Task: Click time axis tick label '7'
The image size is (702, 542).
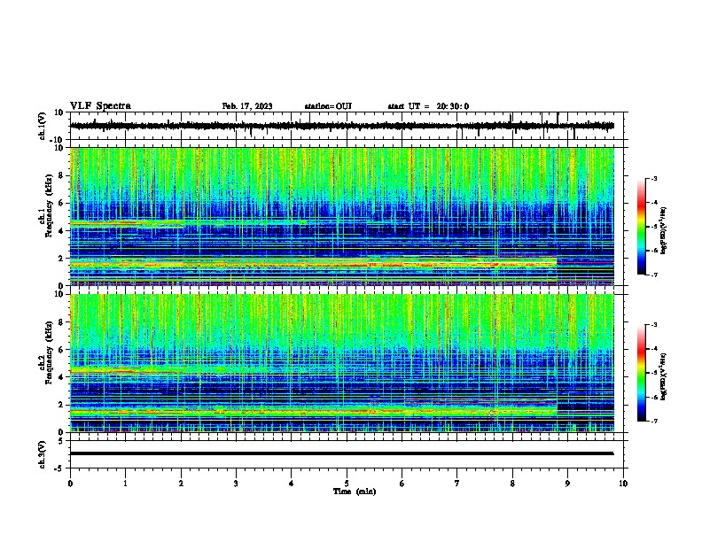Action: [x=457, y=484]
